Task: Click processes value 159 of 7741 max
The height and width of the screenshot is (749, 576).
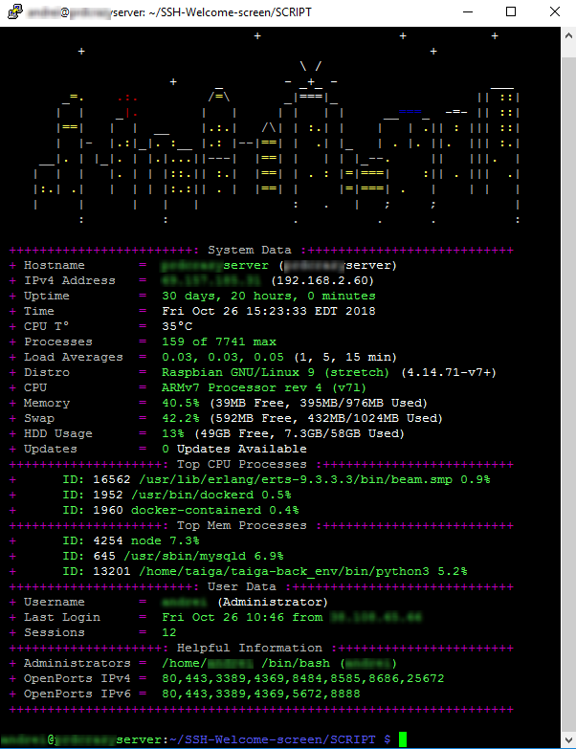Action: 219,341
